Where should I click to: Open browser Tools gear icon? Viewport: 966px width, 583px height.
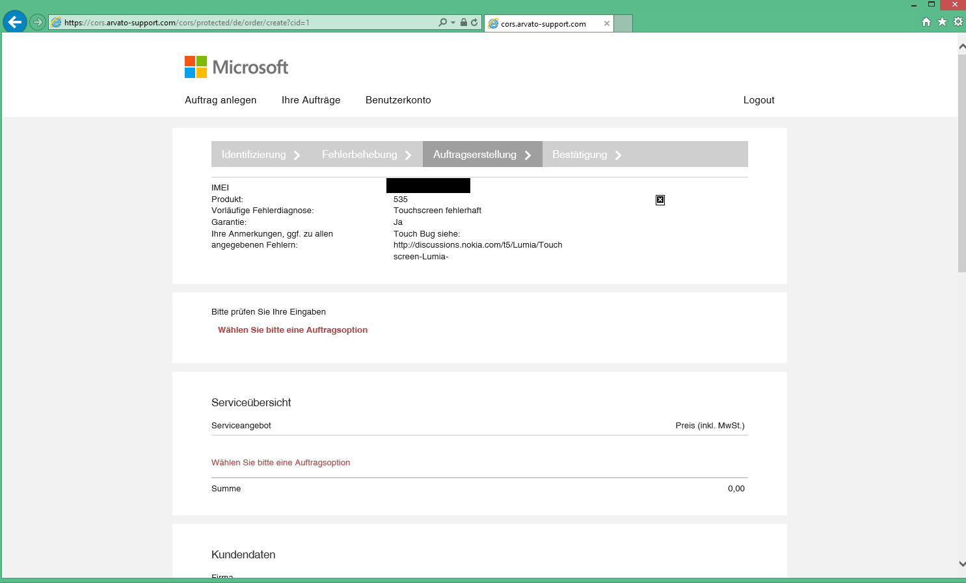[x=958, y=22]
